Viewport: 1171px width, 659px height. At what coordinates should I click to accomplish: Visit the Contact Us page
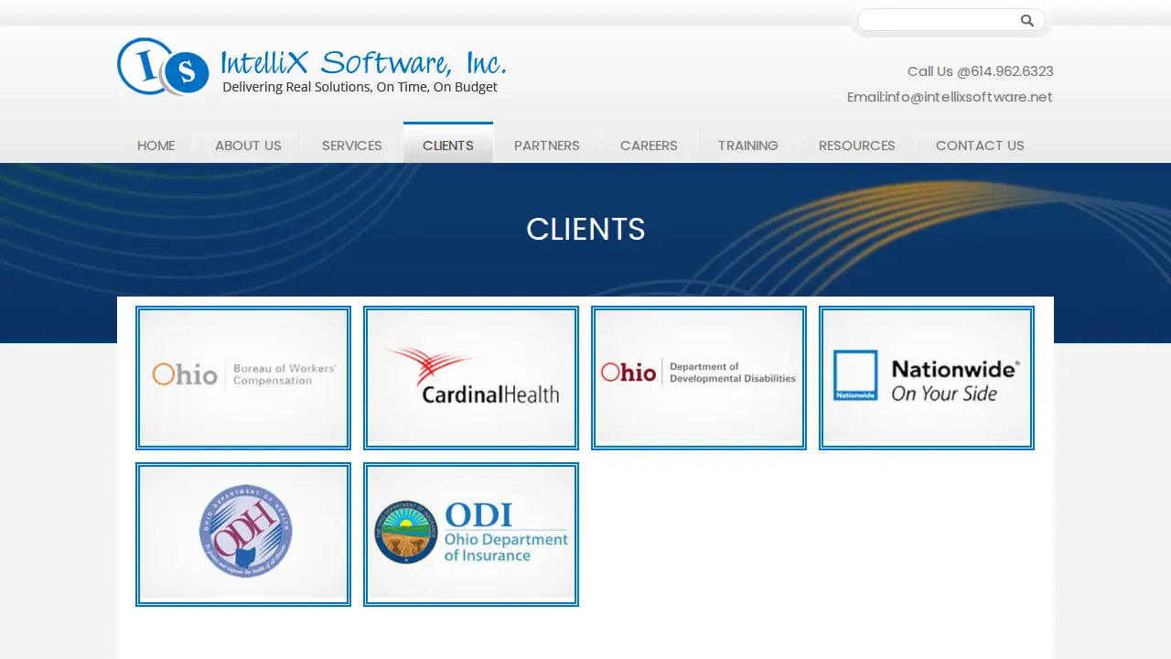[980, 146]
